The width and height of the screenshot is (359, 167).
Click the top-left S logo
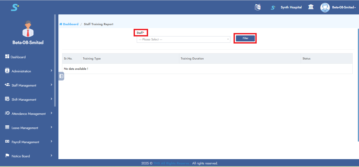coord(15,7)
